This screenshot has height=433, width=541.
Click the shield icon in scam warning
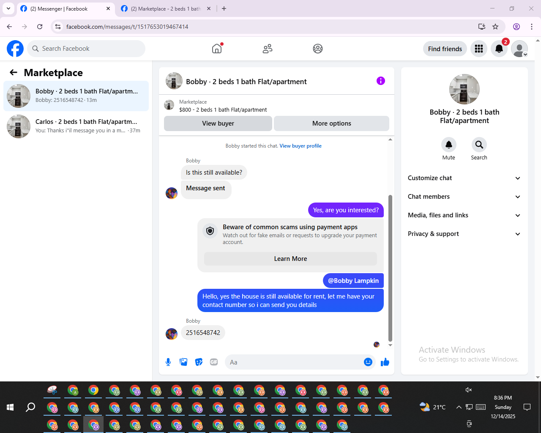click(x=210, y=231)
